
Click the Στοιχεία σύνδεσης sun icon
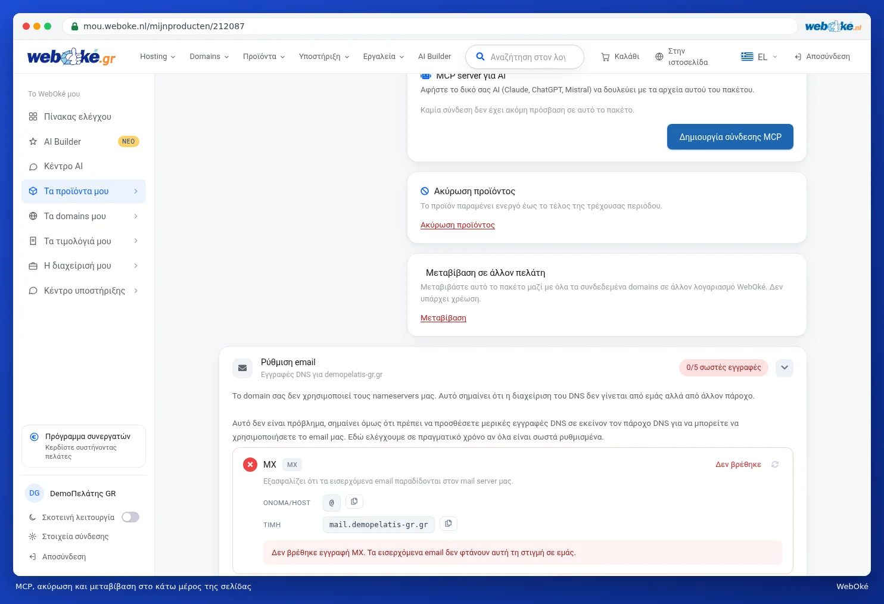[33, 537]
